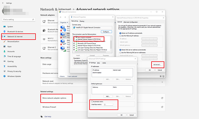This screenshot has width=199, height=119.
Task: Open Data usage setting row
Action: [x=49, y=64]
